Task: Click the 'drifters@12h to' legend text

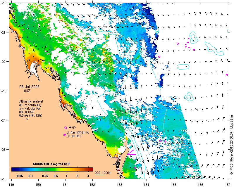Action: click(78, 132)
